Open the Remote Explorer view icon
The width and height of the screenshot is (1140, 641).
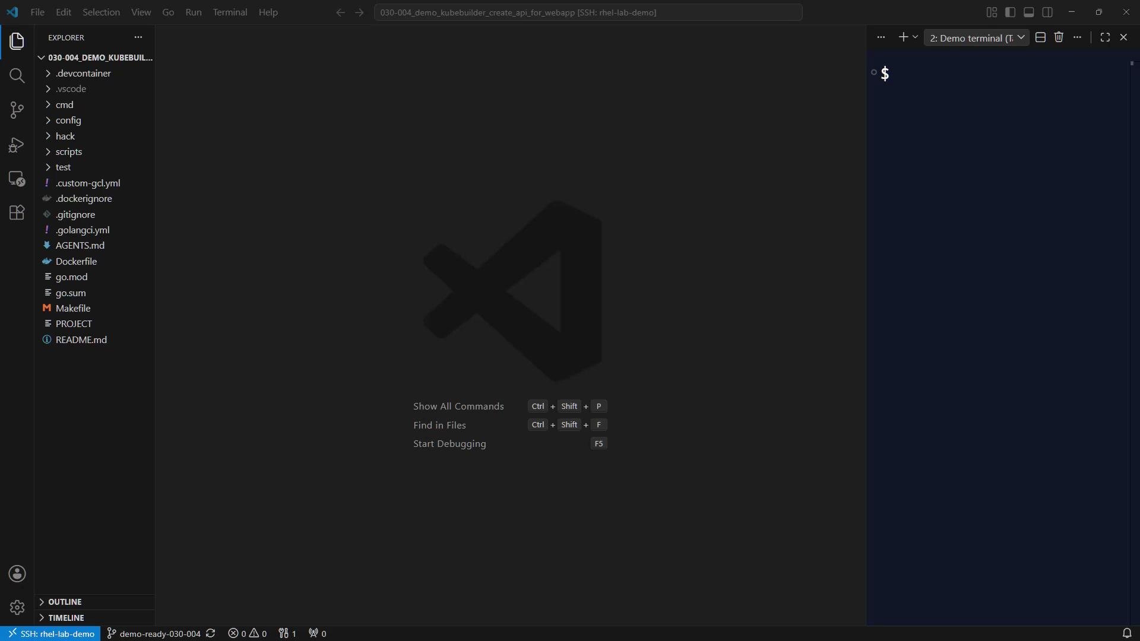pyautogui.click(x=17, y=179)
